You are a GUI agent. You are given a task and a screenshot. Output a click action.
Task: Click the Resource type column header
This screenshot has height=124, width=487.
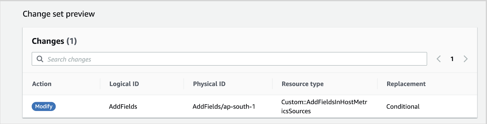pos(303,84)
